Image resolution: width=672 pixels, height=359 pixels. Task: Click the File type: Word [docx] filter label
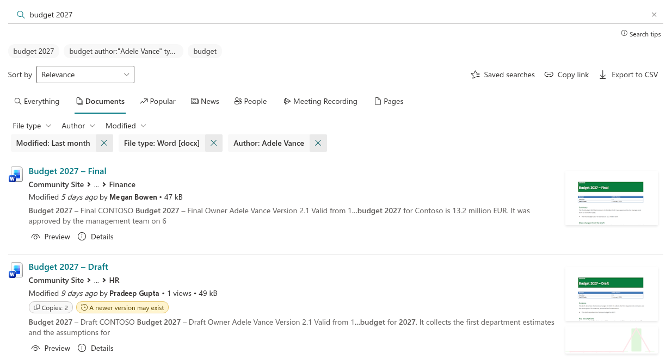tap(162, 143)
